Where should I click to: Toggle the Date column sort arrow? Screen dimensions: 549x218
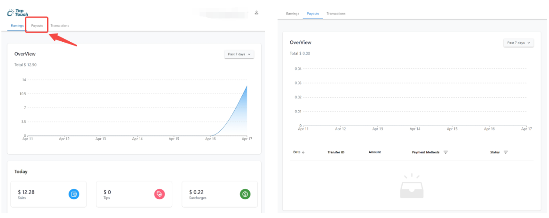pos(302,152)
